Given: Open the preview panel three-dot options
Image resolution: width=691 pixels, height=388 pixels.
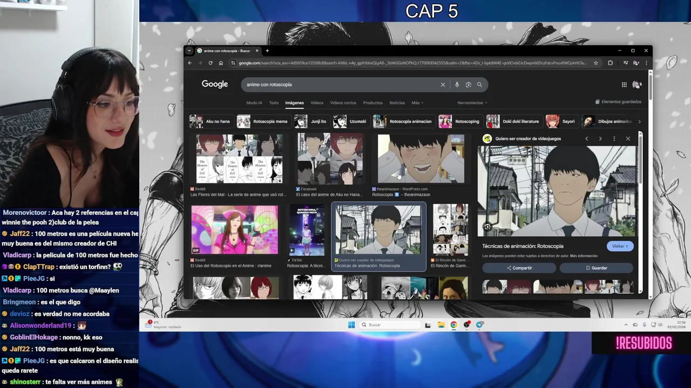Looking at the screenshot, I should click(614, 138).
